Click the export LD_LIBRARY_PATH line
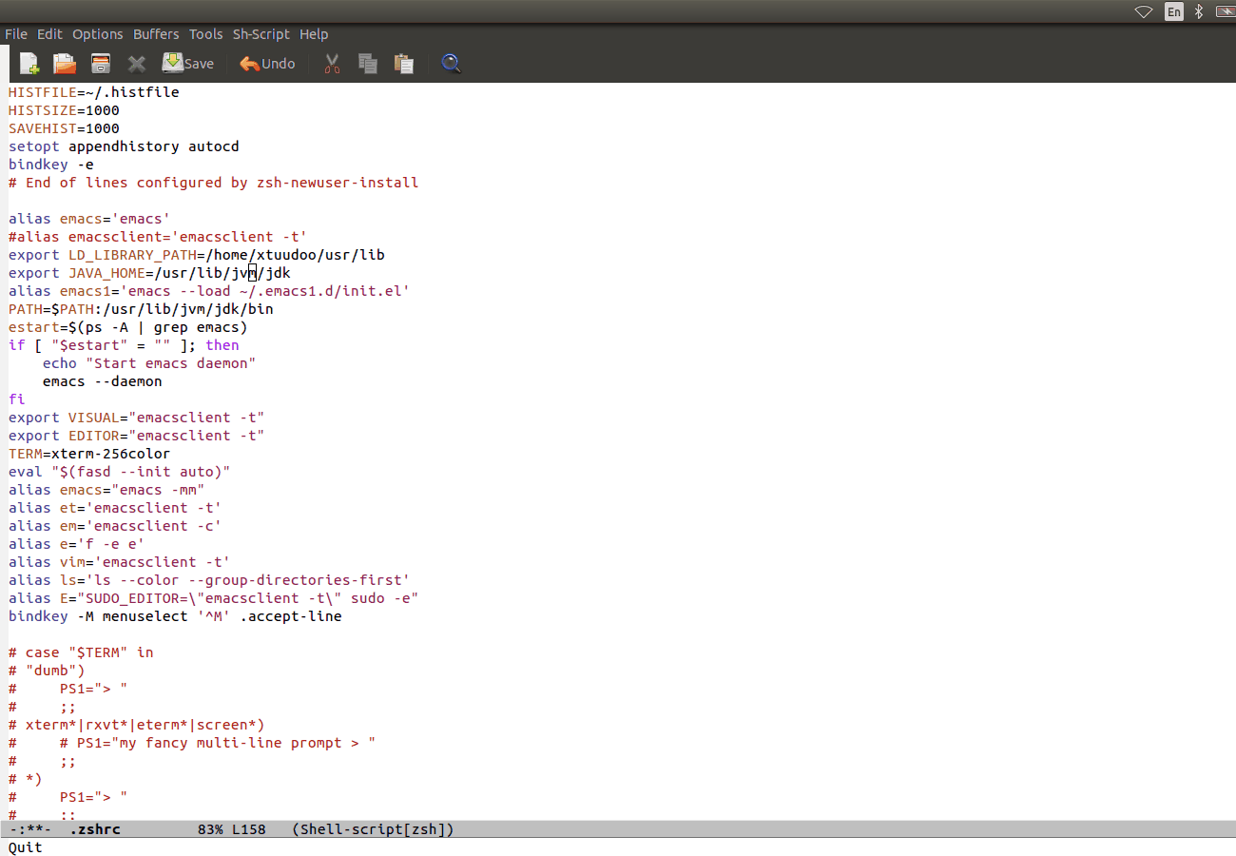The image size is (1236, 856). (x=197, y=255)
